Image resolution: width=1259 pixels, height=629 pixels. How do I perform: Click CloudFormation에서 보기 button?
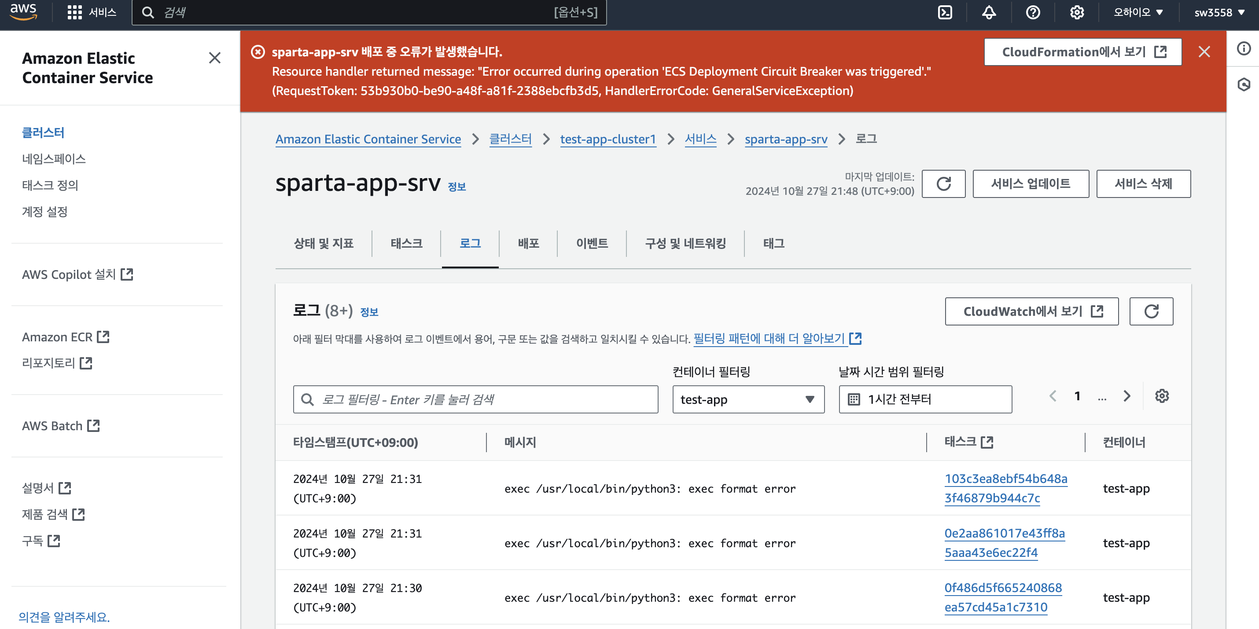(x=1082, y=52)
